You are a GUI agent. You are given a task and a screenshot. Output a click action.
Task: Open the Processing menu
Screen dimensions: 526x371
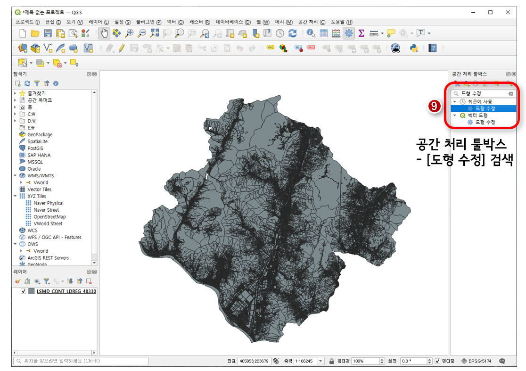tap(312, 22)
